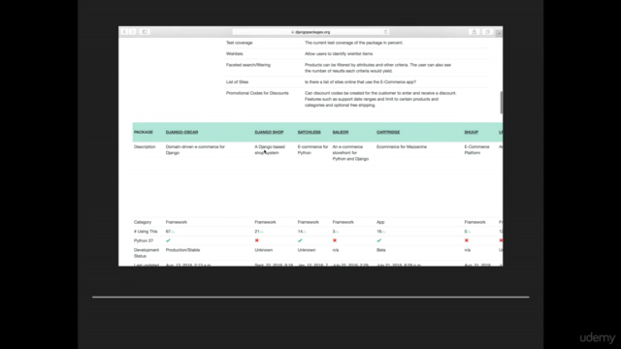Show the Safari sidebar
Screen dimensions: 621x349
coord(145,32)
